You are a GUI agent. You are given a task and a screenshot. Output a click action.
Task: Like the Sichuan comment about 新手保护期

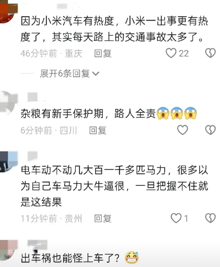coord(183,130)
